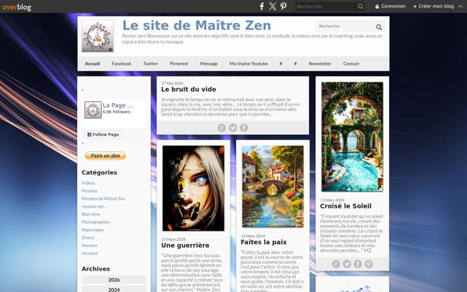The height and width of the screenshot is (292, 467).
Task: Open the Photographies category
Action: click(95, 222)
